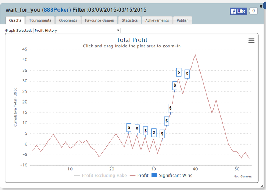Click the significant win marker at game 30
The width and height of the screenshot is (266, 190).
154,133
